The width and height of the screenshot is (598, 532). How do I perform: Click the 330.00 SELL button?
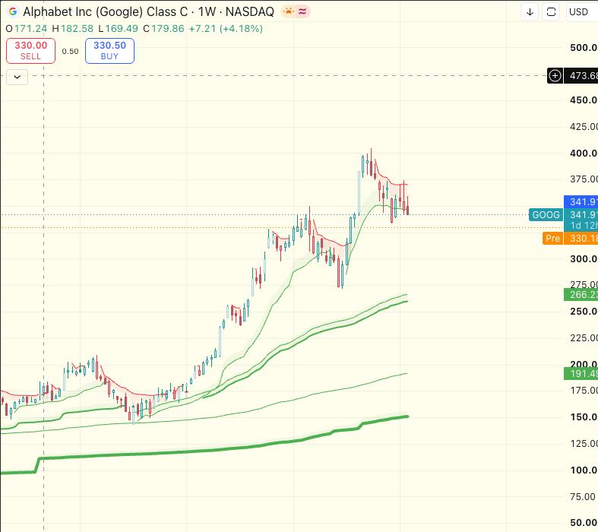click(x=31, y=51)
